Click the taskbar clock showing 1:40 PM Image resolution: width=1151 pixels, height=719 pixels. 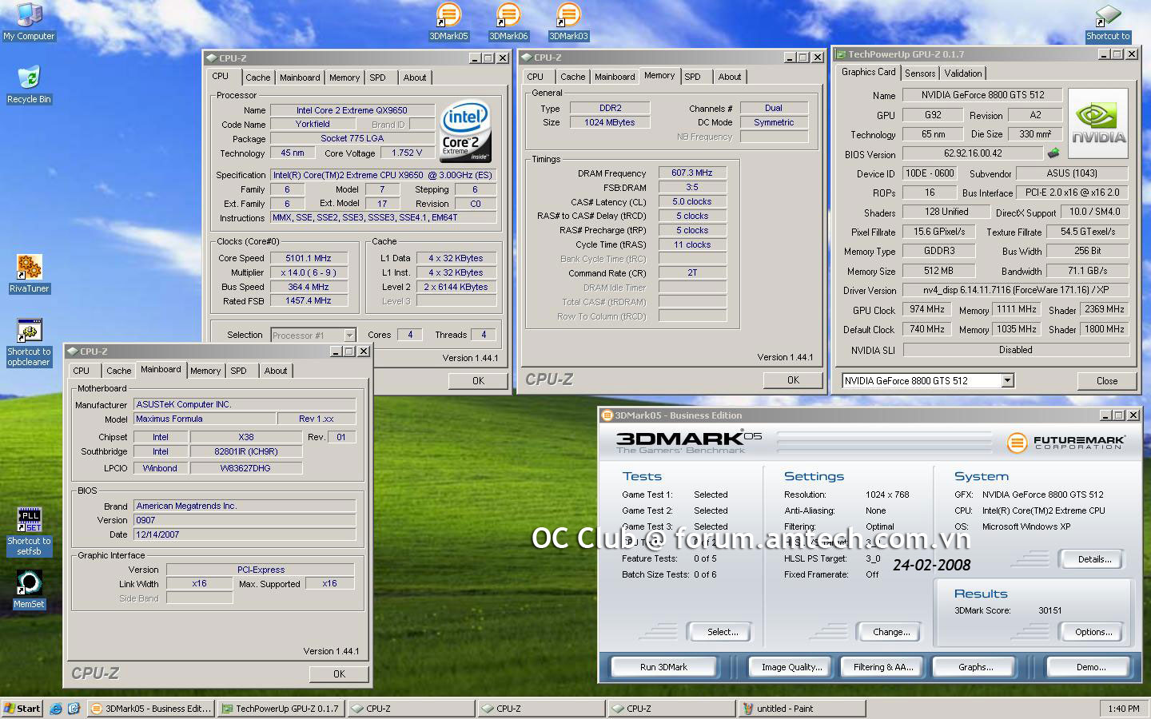point(1124,709)
